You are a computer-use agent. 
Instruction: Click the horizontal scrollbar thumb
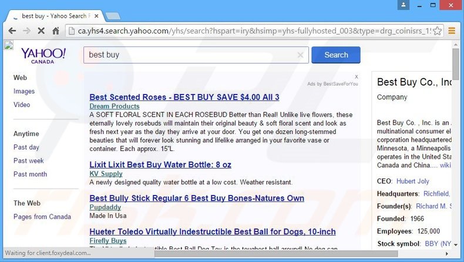(276, 253)
